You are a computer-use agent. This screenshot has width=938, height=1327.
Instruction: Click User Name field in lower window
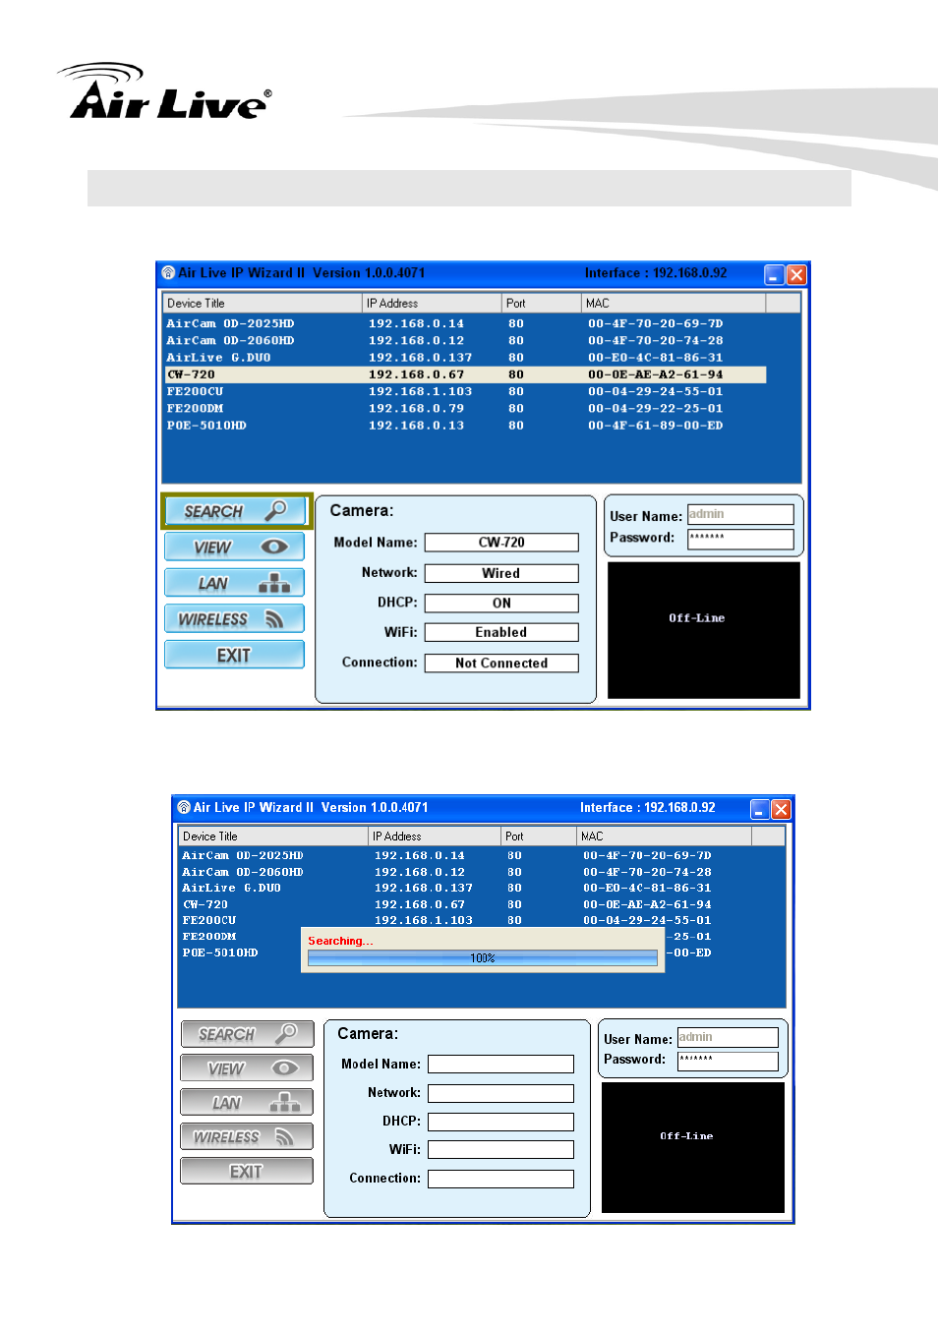point(728,1037)
